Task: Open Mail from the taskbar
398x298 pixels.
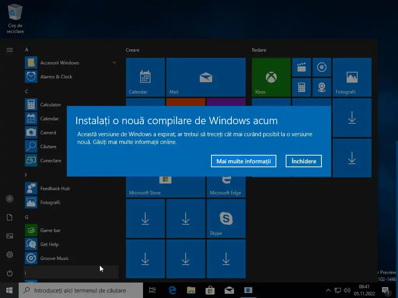Action: [x=229, y=290]
